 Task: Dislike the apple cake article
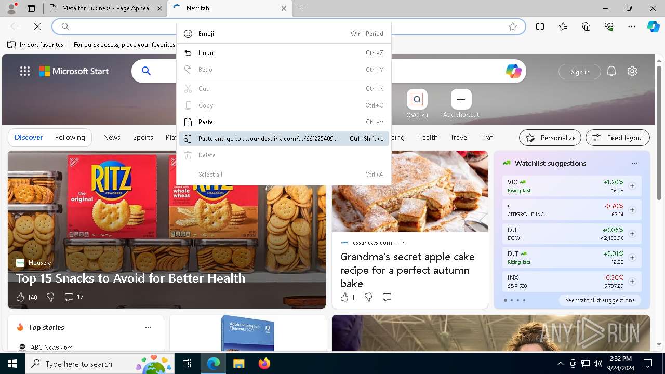pyautogui.click(x=368, y=297)
